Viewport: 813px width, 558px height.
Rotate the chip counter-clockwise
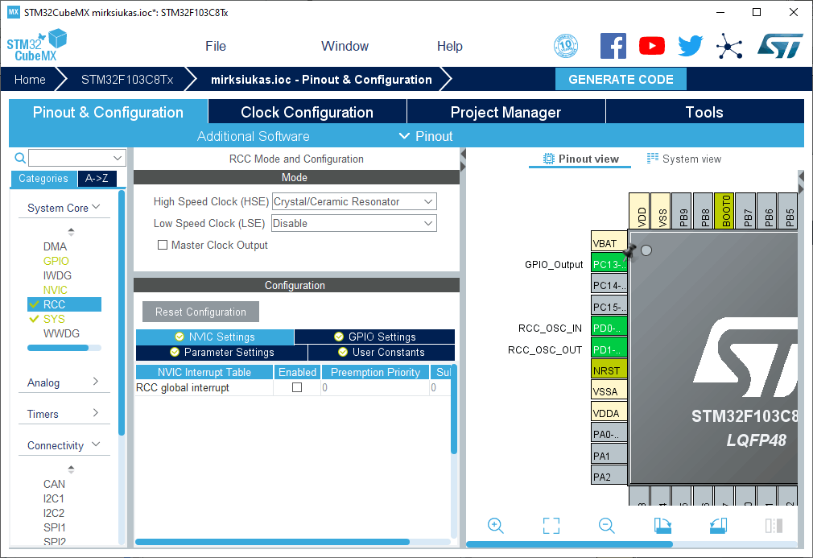coord(718,525)
